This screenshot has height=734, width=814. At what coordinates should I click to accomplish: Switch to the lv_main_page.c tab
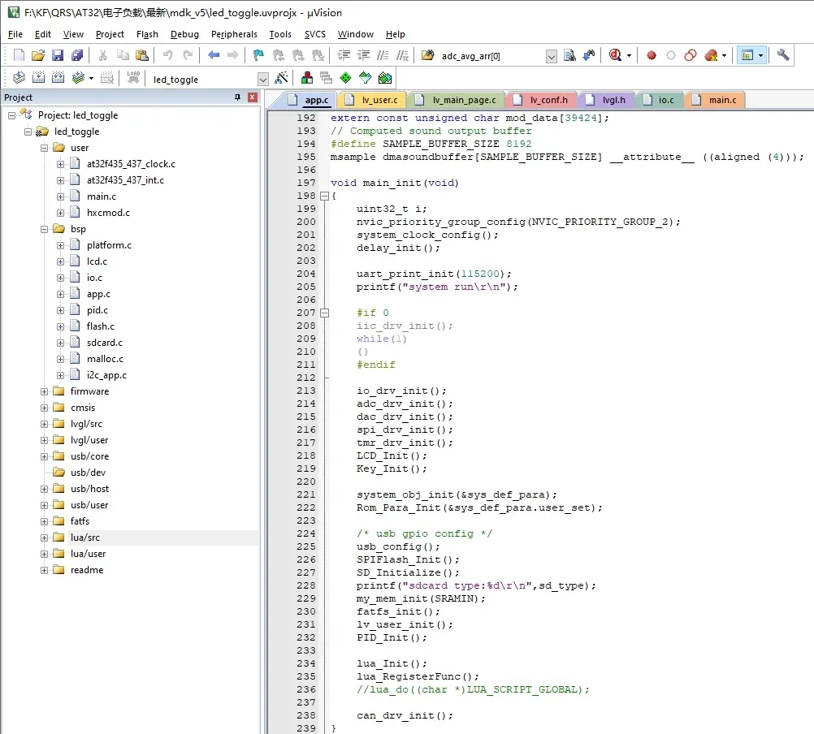457,100
